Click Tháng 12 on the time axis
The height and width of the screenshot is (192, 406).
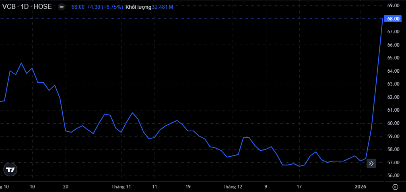[x=233, y=187]
